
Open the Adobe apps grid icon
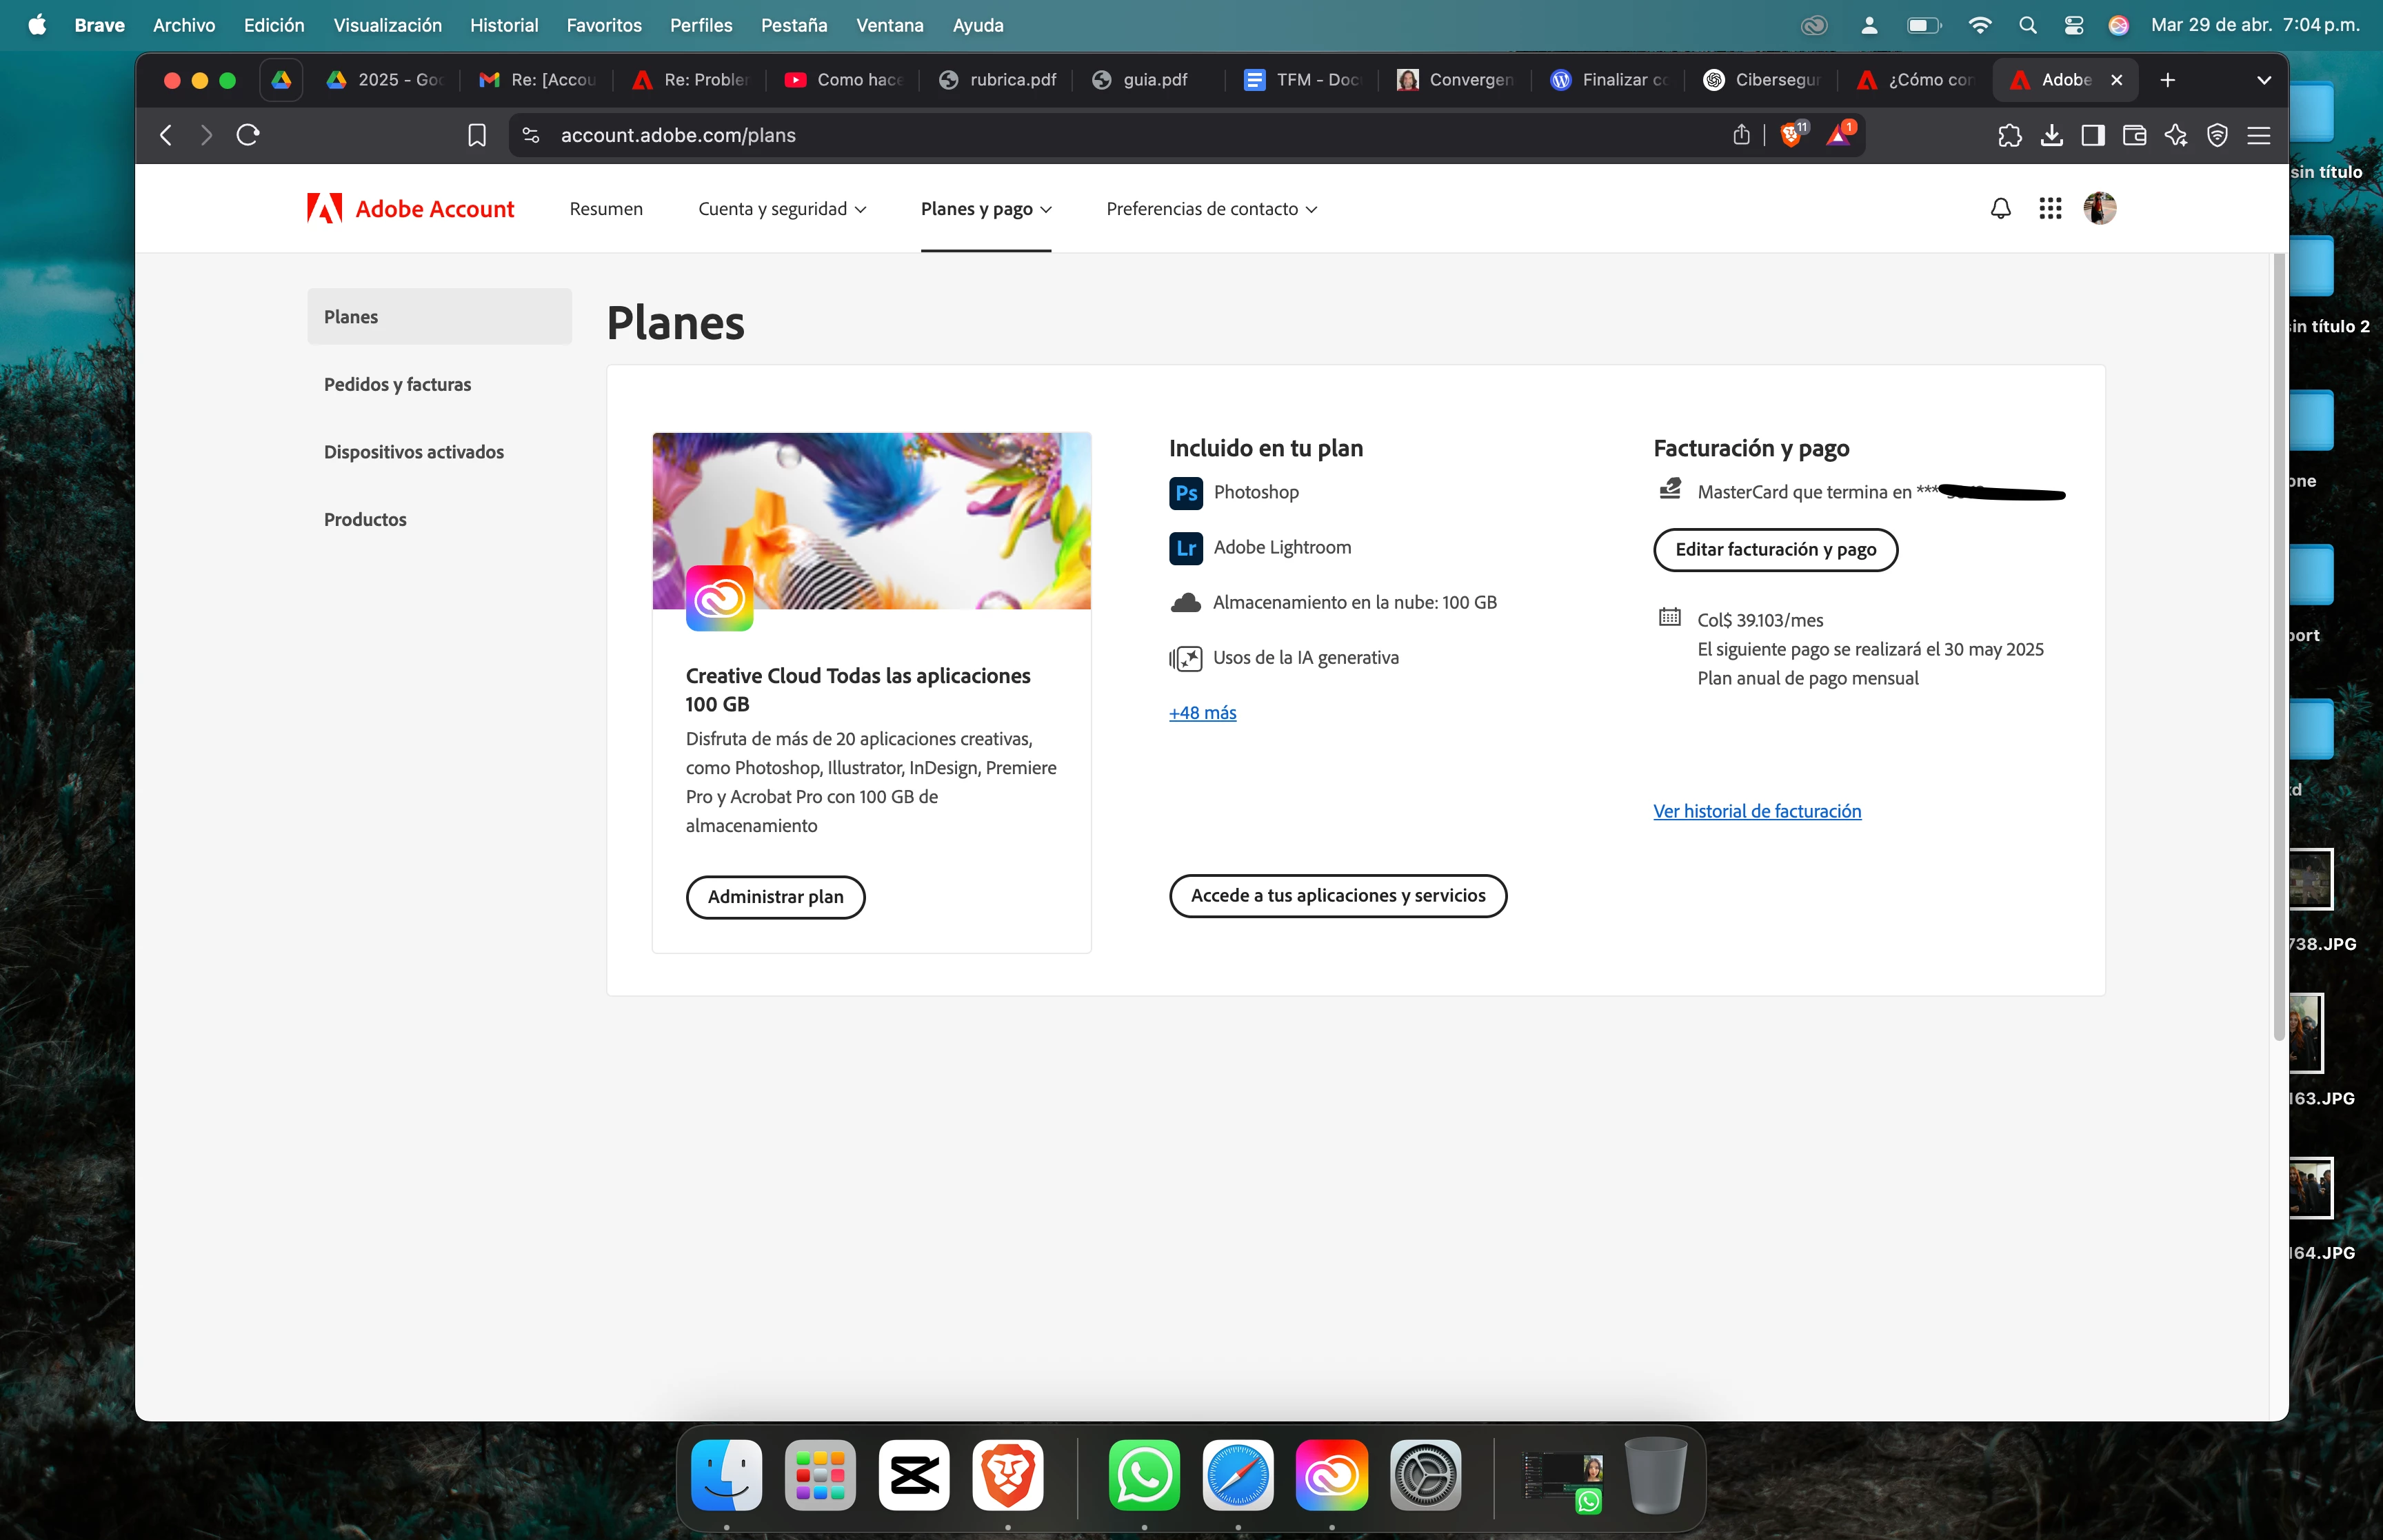(x=2050, y=208)
